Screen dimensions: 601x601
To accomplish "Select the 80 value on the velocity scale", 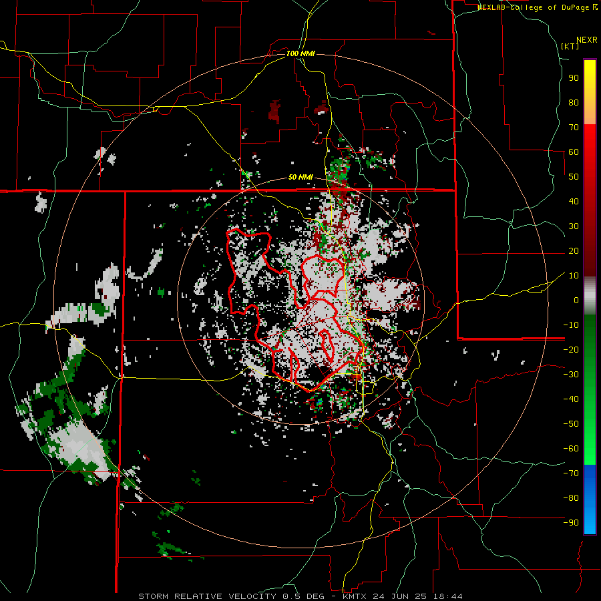I will [x=574, y=102].
